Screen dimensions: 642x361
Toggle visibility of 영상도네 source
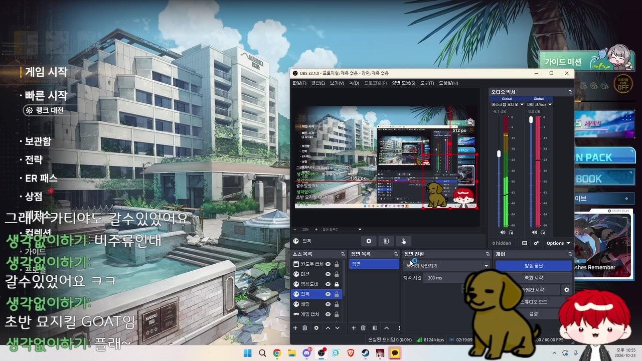click(328, 284)
